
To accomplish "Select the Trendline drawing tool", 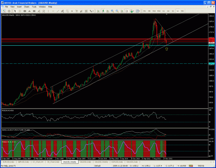I will [x=58, y=11].
